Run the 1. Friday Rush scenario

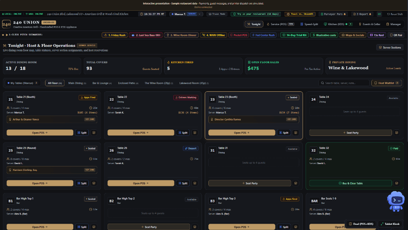(115, 35)
